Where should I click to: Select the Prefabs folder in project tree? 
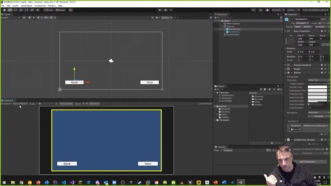coord(224,117)
